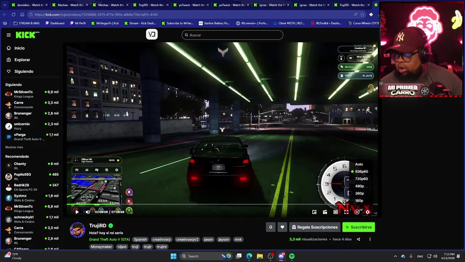
Task: Click the Buscar search field
Action: (232, 35)
